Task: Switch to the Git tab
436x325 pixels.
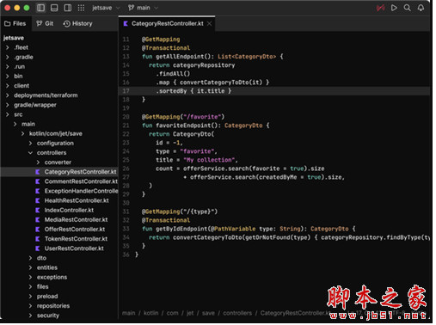Action: pos(45,23)
